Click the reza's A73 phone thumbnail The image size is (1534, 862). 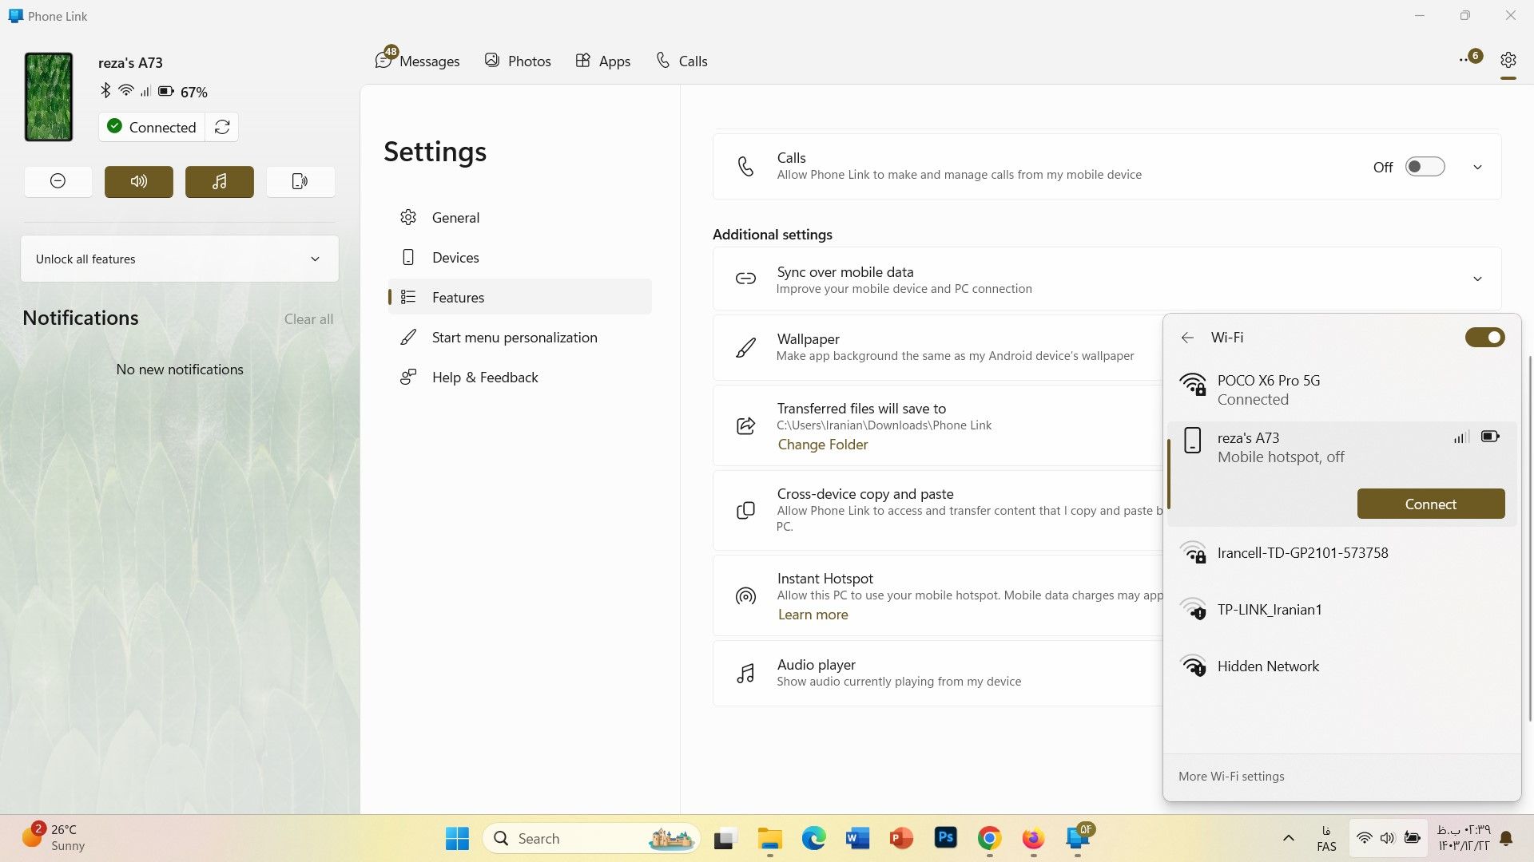[x=49, y=97]
